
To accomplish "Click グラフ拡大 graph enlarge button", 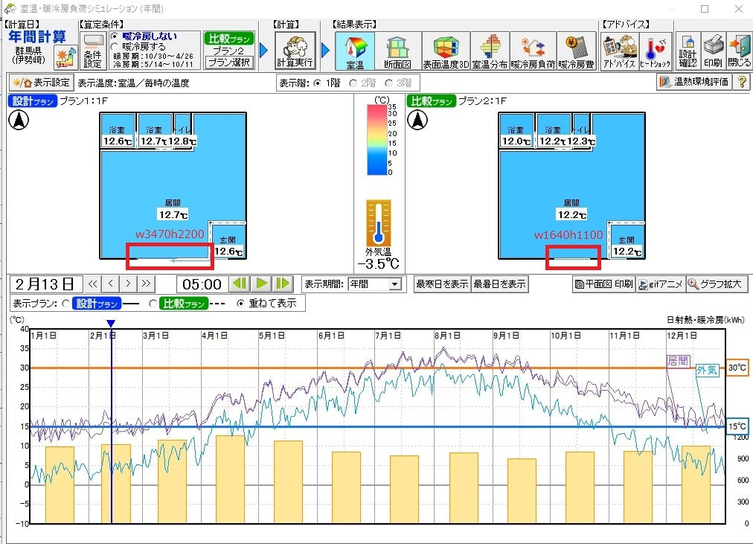I will pyautogui.click(x=717, y=284).
